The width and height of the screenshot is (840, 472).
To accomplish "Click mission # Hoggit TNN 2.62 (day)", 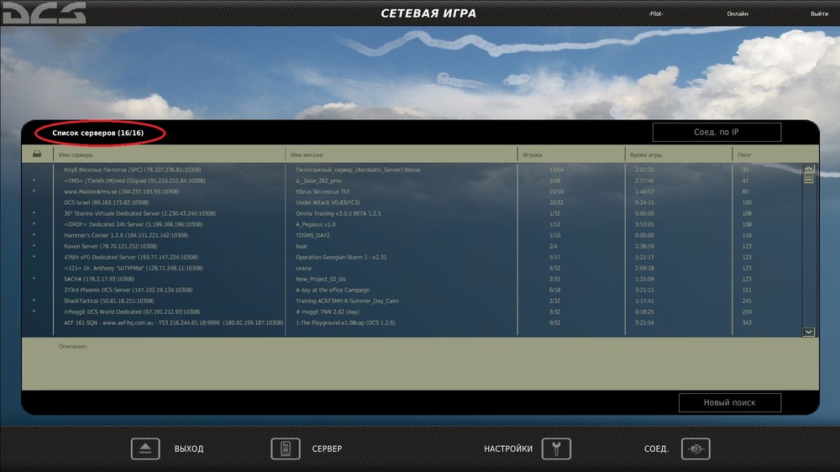I will tap(328, 312).
